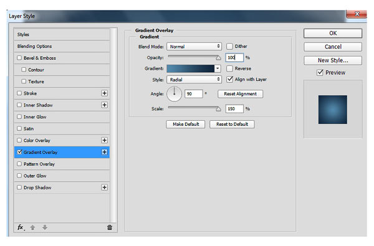Enable the Inner Glow checkbox
Image resolution: width=374 pixels, height=246 pixels.
click(x=19, y=117)
